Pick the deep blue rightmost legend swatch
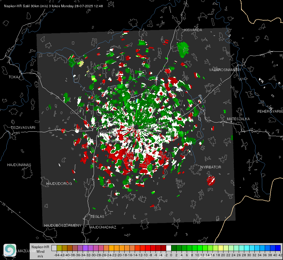Image resolution: width=283 pixels, height=260 pixels. tap(278, 248)
